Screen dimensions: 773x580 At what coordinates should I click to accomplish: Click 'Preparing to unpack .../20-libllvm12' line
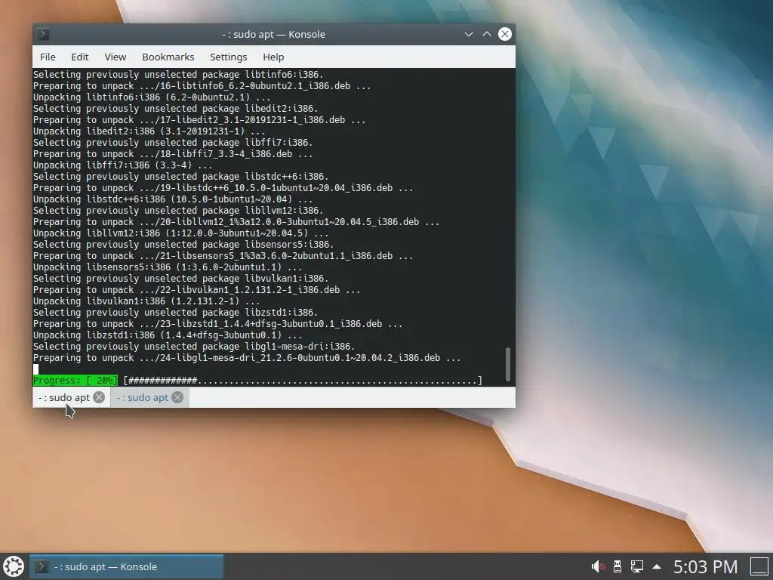236,222
